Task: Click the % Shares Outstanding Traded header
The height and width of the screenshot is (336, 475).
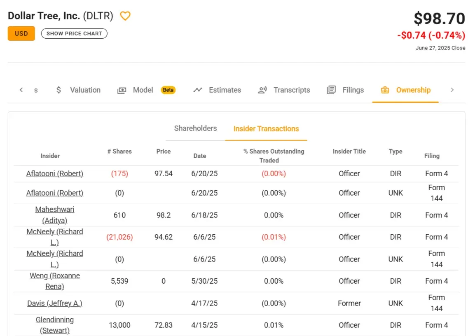Action: [274, 156]
